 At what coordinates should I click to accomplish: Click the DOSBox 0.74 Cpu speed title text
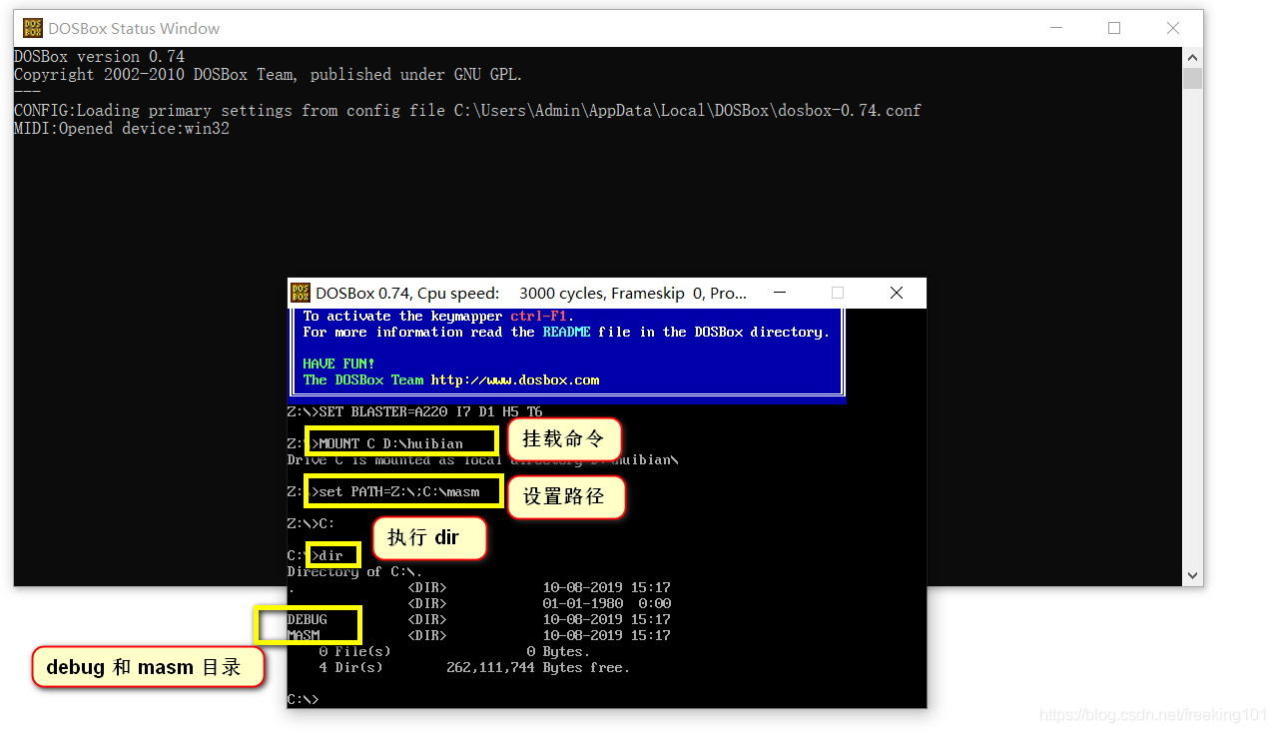(x=531, y=293)
